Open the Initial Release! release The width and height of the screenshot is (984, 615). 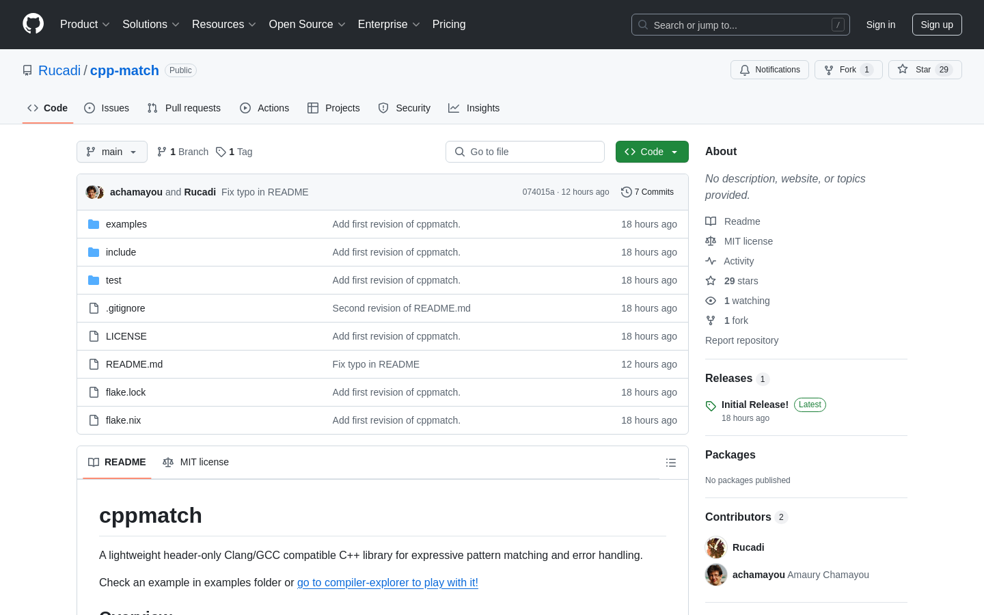755,405
